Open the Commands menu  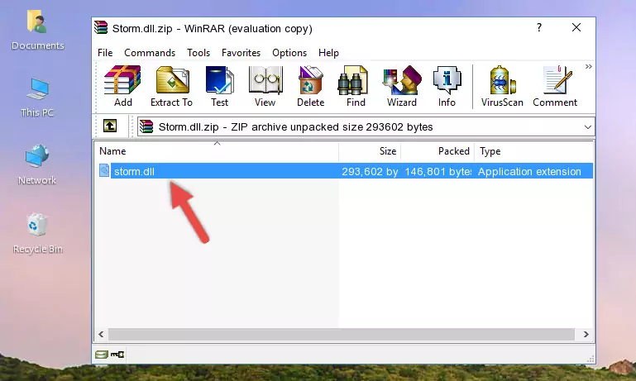coord(150,53)
